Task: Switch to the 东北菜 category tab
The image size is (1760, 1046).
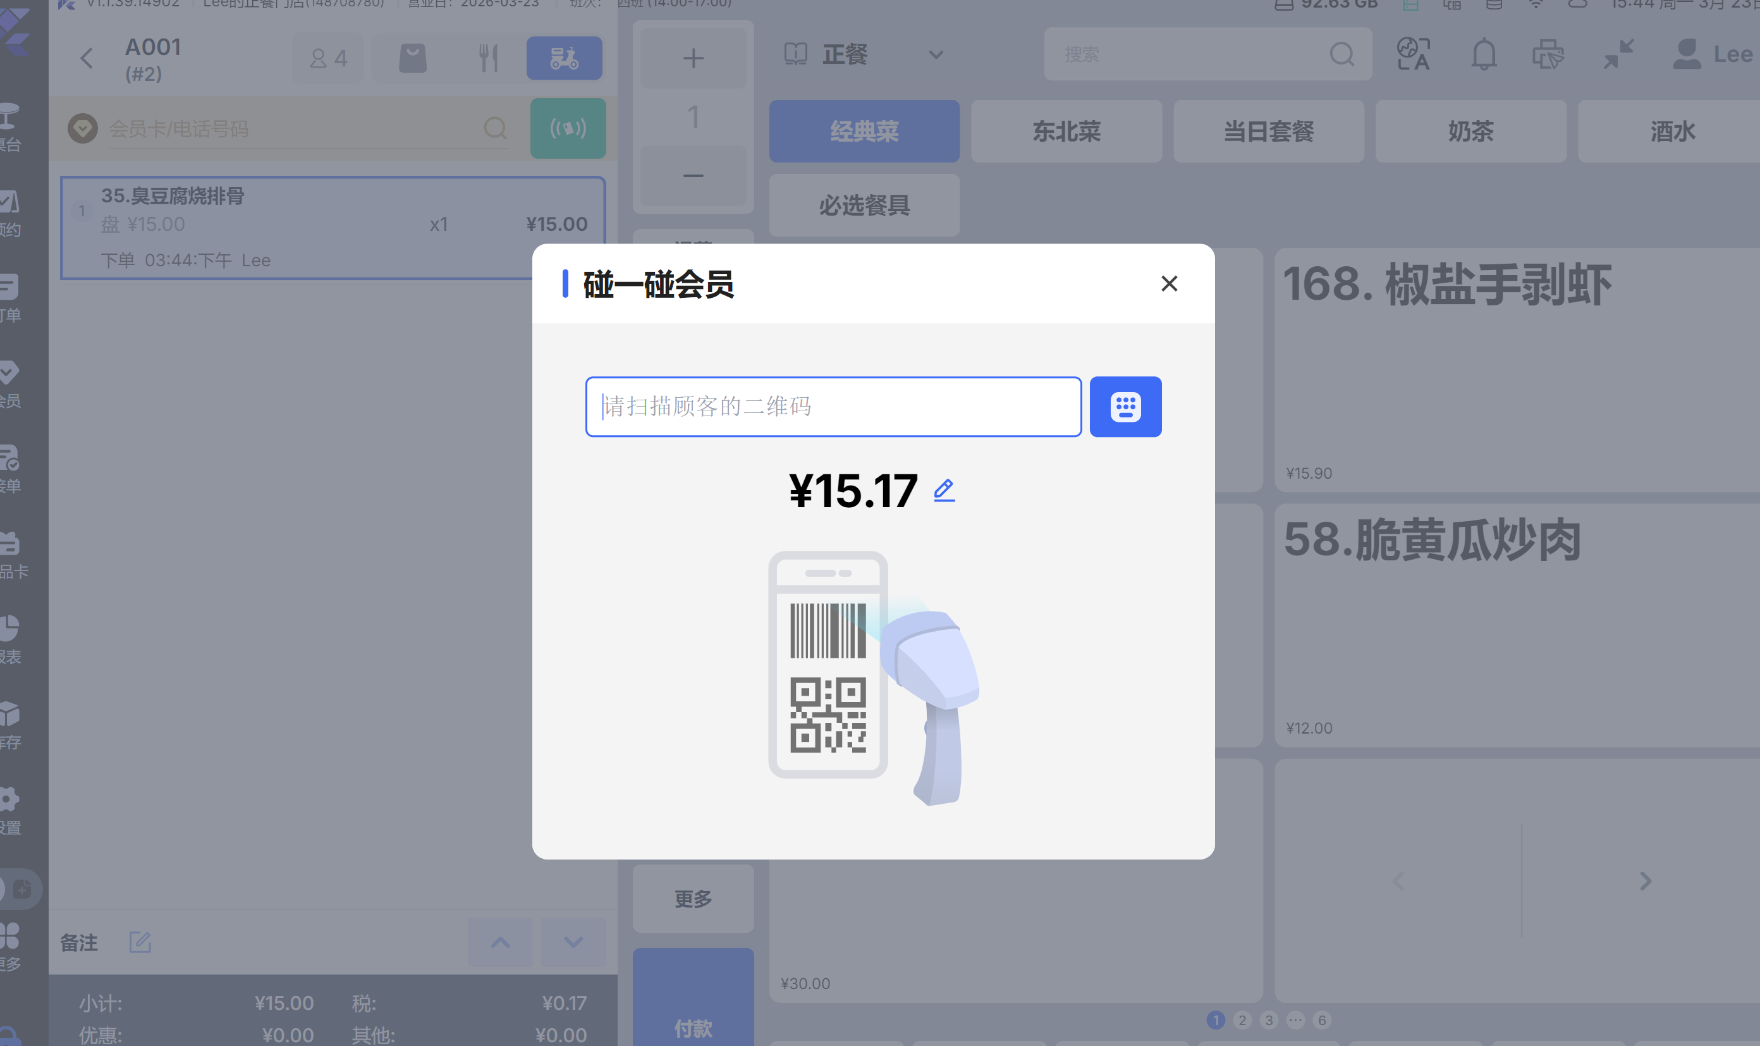Action: click(1066, 131)
